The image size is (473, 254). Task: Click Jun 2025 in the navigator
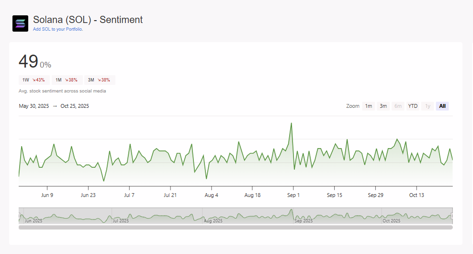33,221
